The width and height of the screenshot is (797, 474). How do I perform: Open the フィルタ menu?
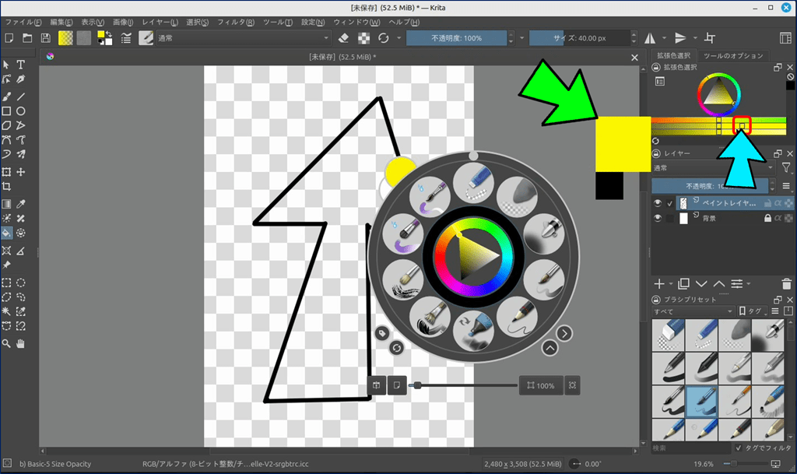pos(239,22)
